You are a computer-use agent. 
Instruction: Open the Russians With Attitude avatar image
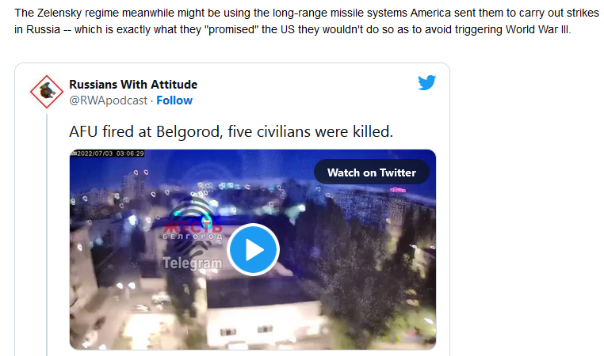(x=47, y=92)
